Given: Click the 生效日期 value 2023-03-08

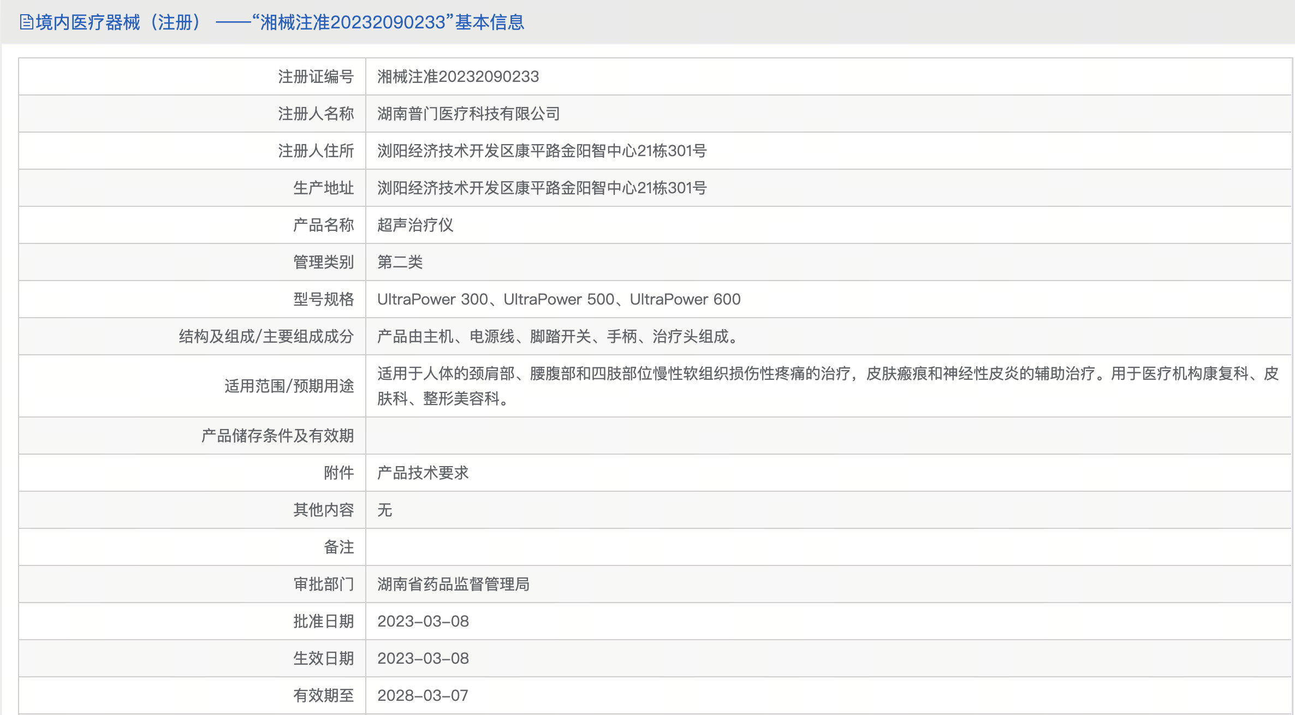Looking at the screenshot, I should coord(423,658).
